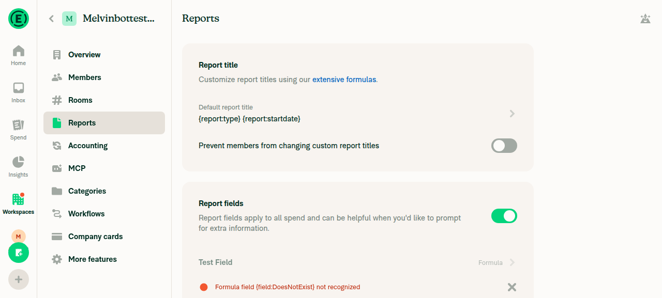This screenshot has width=662, height=298.
Task: Open the Spend section icon
Action: pos(19,125)
